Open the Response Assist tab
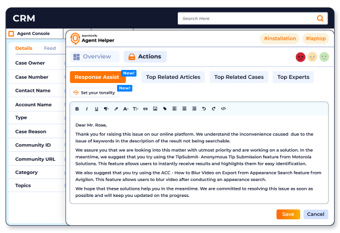 98,77
